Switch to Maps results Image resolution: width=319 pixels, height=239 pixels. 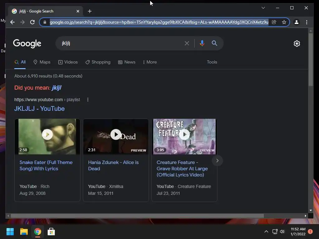(x=42, y=62)
